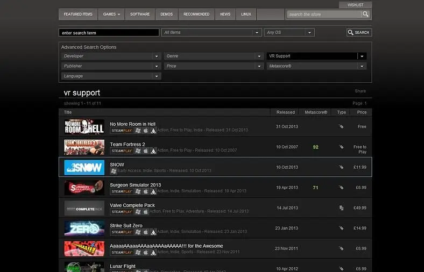Image resolution: width=424 pixels, height=272 pixels.
Task: Click the type tag icon for Surgeon Simulator 2013
Action: [341, 187]
